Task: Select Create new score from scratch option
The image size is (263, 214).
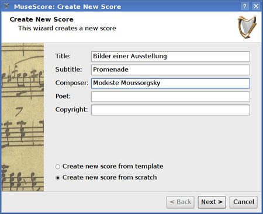Action: pyautogui.click(x=106, y=177)
